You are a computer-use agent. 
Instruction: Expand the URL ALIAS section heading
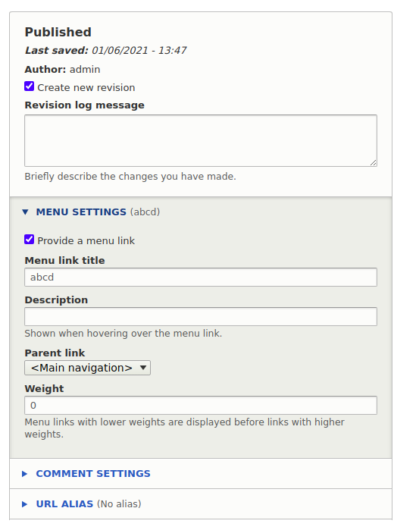coord(64,503)
